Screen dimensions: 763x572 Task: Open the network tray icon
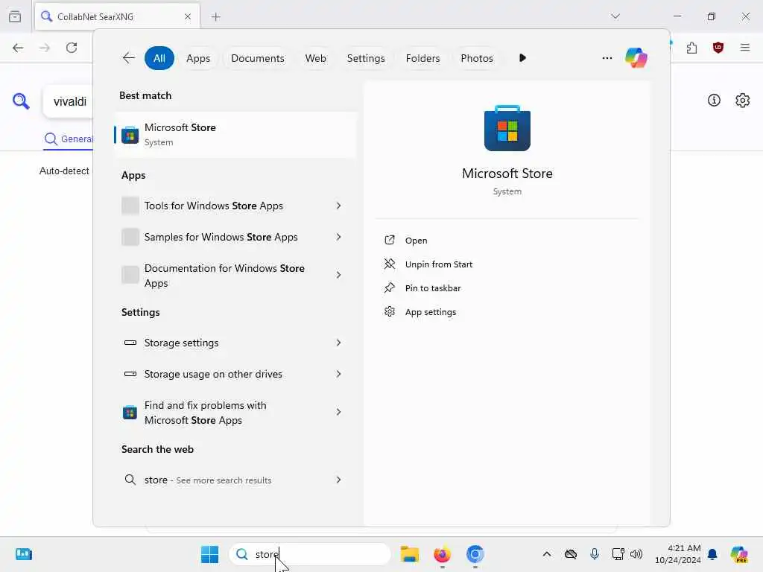click(618, 554)
